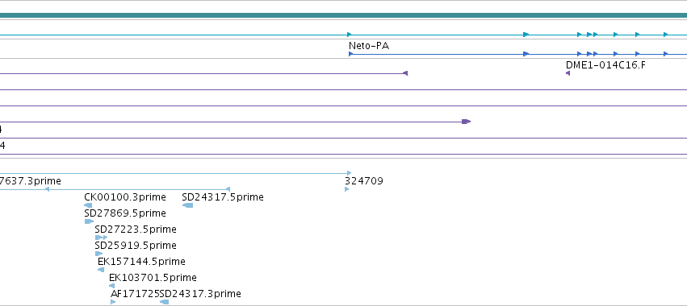Viewport: 687px width, 306px height.
Task: Click the purple block arrow feature end
Action: point(466,122)
